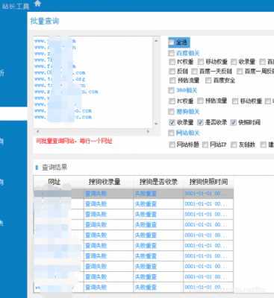The width and height of the screenshot is (274, 298).
Task: Enable the 友链数 checkbox
Action: pos(234,145)
